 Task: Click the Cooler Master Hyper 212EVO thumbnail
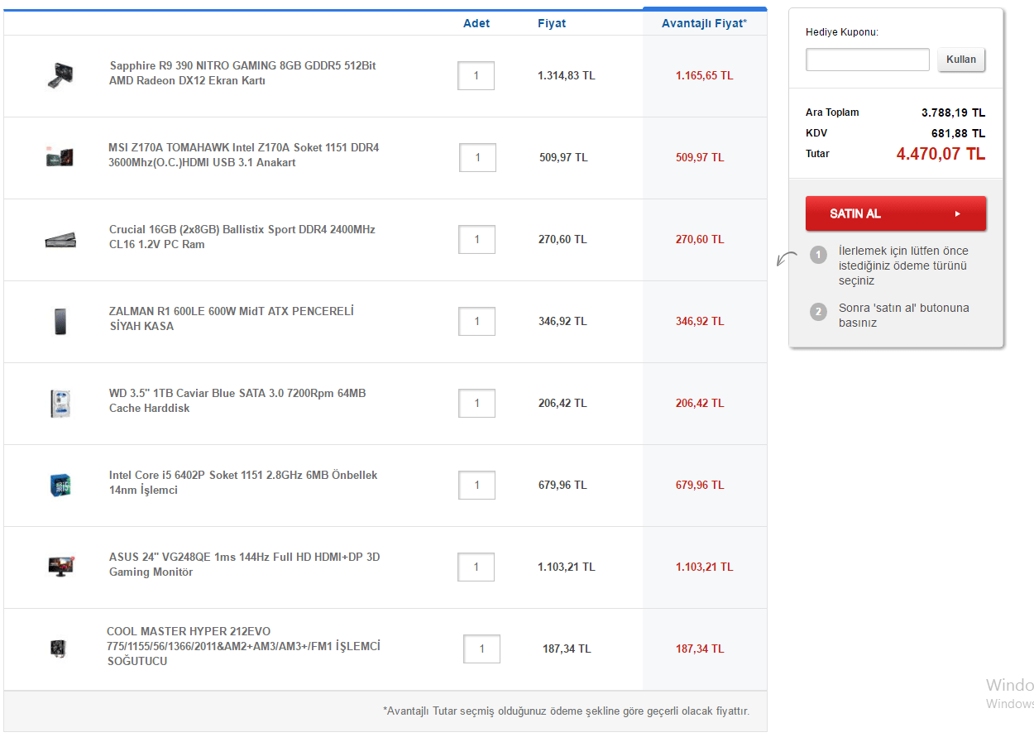tap(58, 649)
